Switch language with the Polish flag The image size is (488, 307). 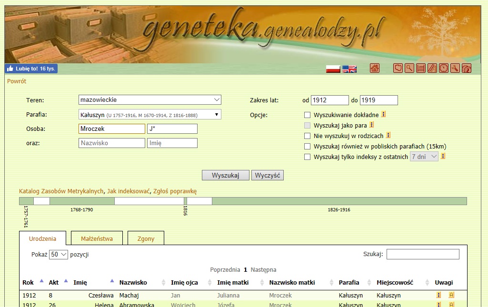pos(333,69)
